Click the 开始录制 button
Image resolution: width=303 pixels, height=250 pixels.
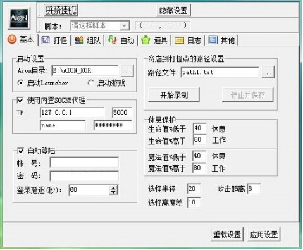point(174,95)
